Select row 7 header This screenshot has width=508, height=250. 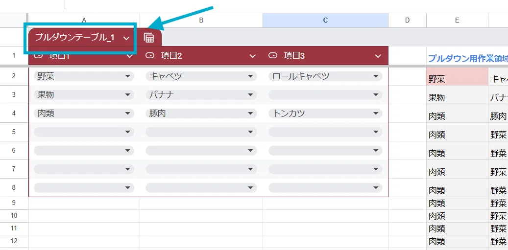coord(14,169)
